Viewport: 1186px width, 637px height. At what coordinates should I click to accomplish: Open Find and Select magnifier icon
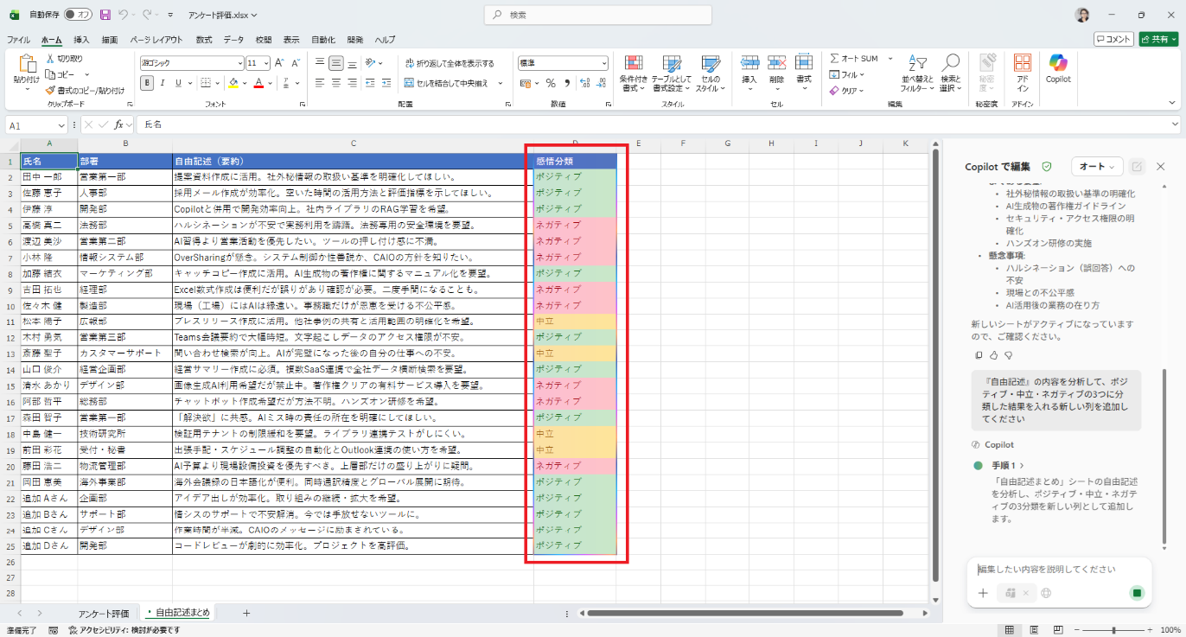(951, 64)
